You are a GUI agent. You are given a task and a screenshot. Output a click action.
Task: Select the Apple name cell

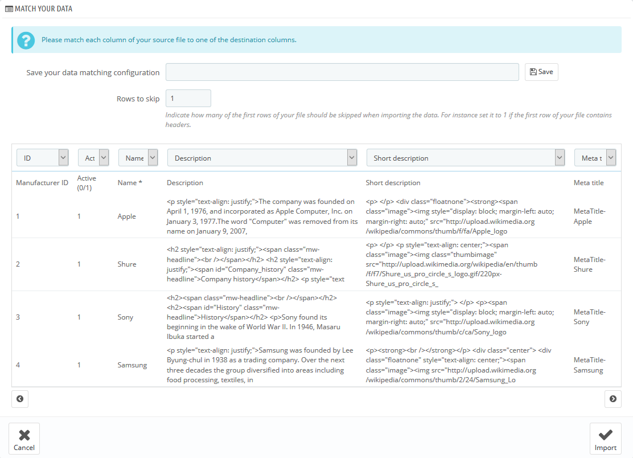click(127, 216)
